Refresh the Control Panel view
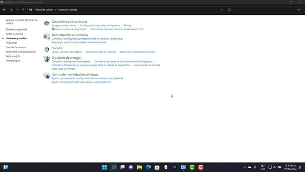 tap(229, 10)
